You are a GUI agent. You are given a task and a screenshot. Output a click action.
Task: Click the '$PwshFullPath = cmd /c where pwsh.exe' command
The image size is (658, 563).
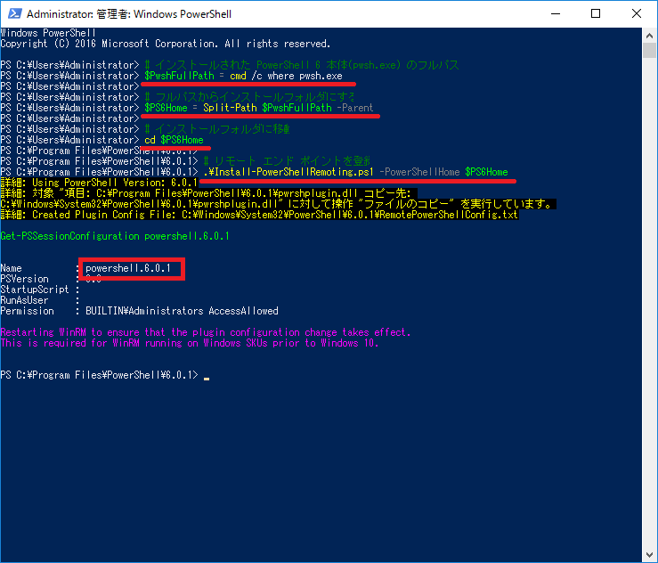(x=243, y=76)
